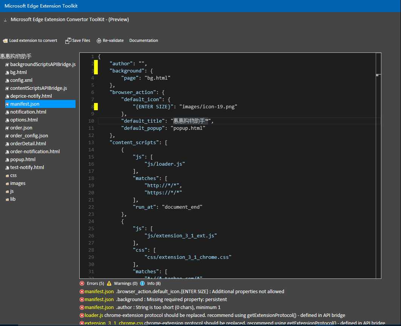Viewport: 401px width, 326px height.
Task: Click the yellow Warnings triangle icon
Action: point(109,283)
